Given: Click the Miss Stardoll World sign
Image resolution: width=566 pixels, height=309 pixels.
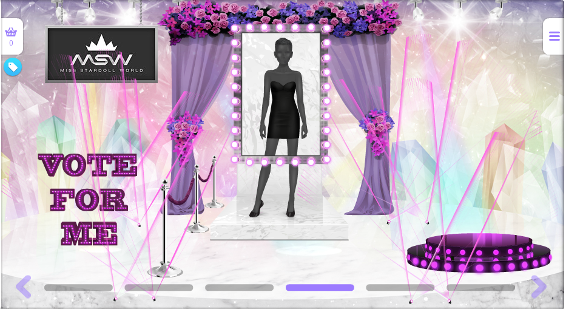Looking at the screenshot, I should [x=101, y=54].
